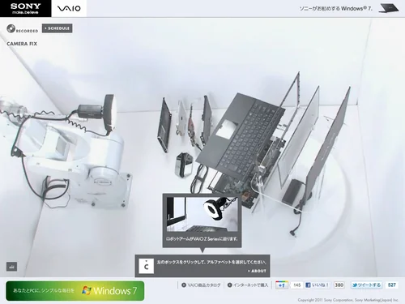Image resolution: width=405 pixels, height=304 pixels.
Task: Click the Sony make.believe logo
Action: pyautogui.click(x=26, y=8)
